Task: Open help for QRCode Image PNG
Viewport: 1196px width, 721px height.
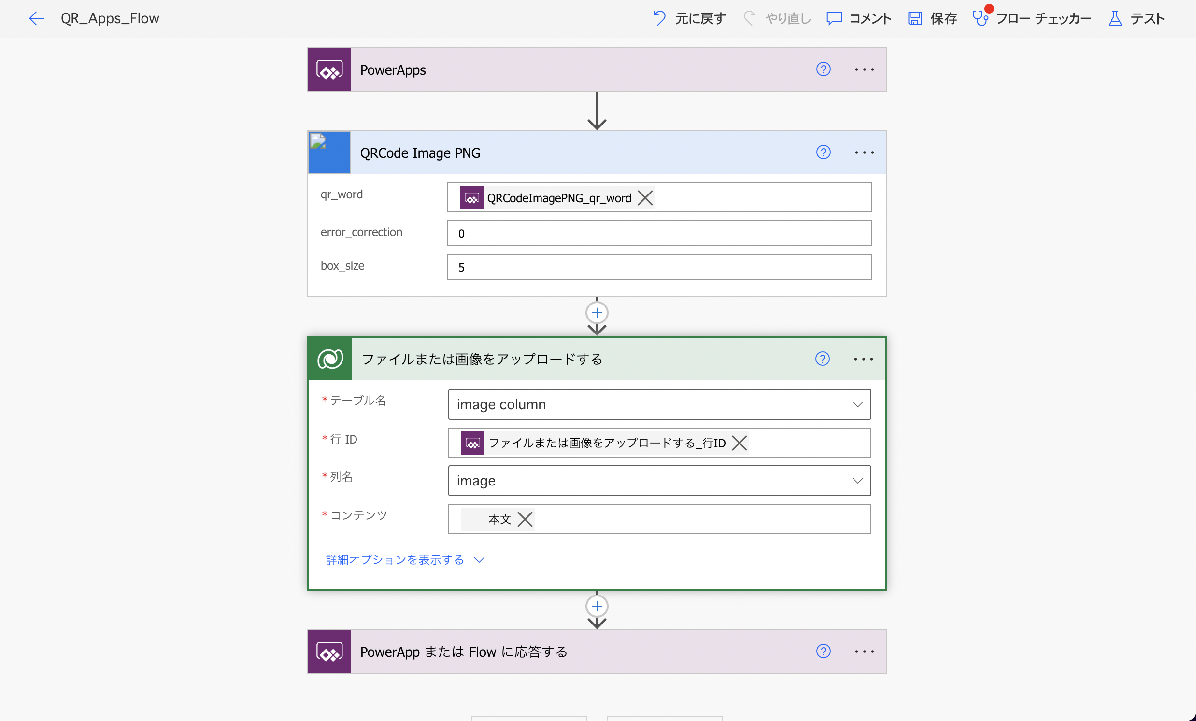Action: pos(823,152)
